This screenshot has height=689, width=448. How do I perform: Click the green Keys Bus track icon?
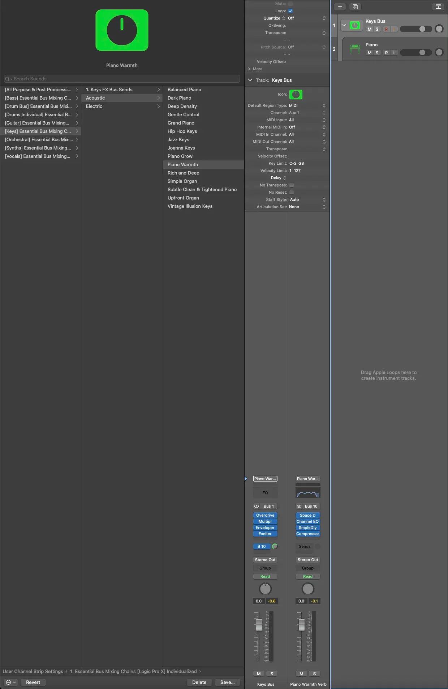355,25
